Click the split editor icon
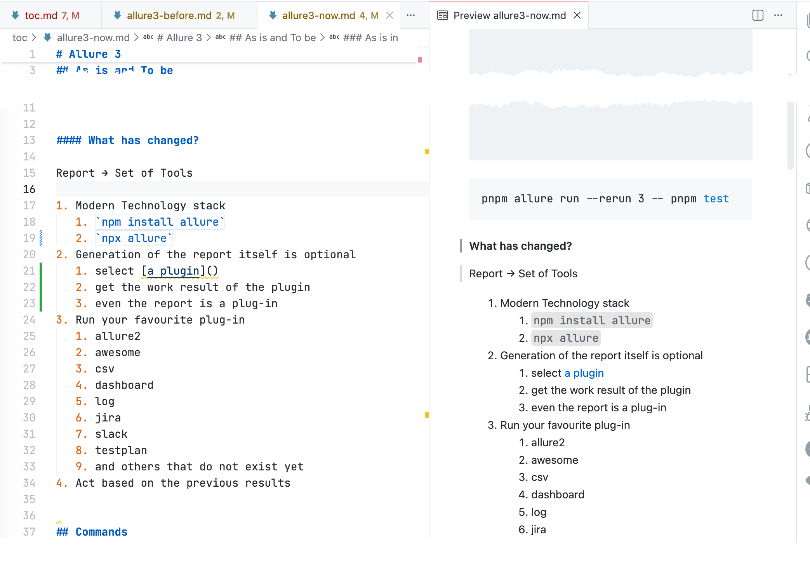810x564 pixels. pyautogui.click(x=758, y=16)
